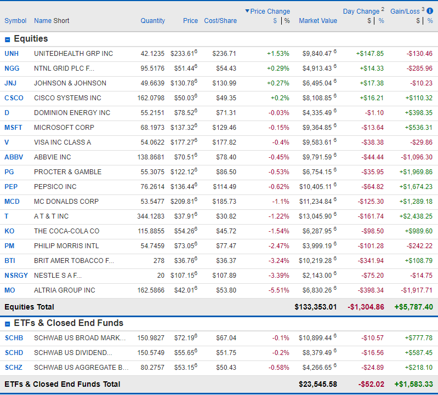This screenshot has height=395, width=438.
Task: Open the MO symbol link
Action: [10, 290]
